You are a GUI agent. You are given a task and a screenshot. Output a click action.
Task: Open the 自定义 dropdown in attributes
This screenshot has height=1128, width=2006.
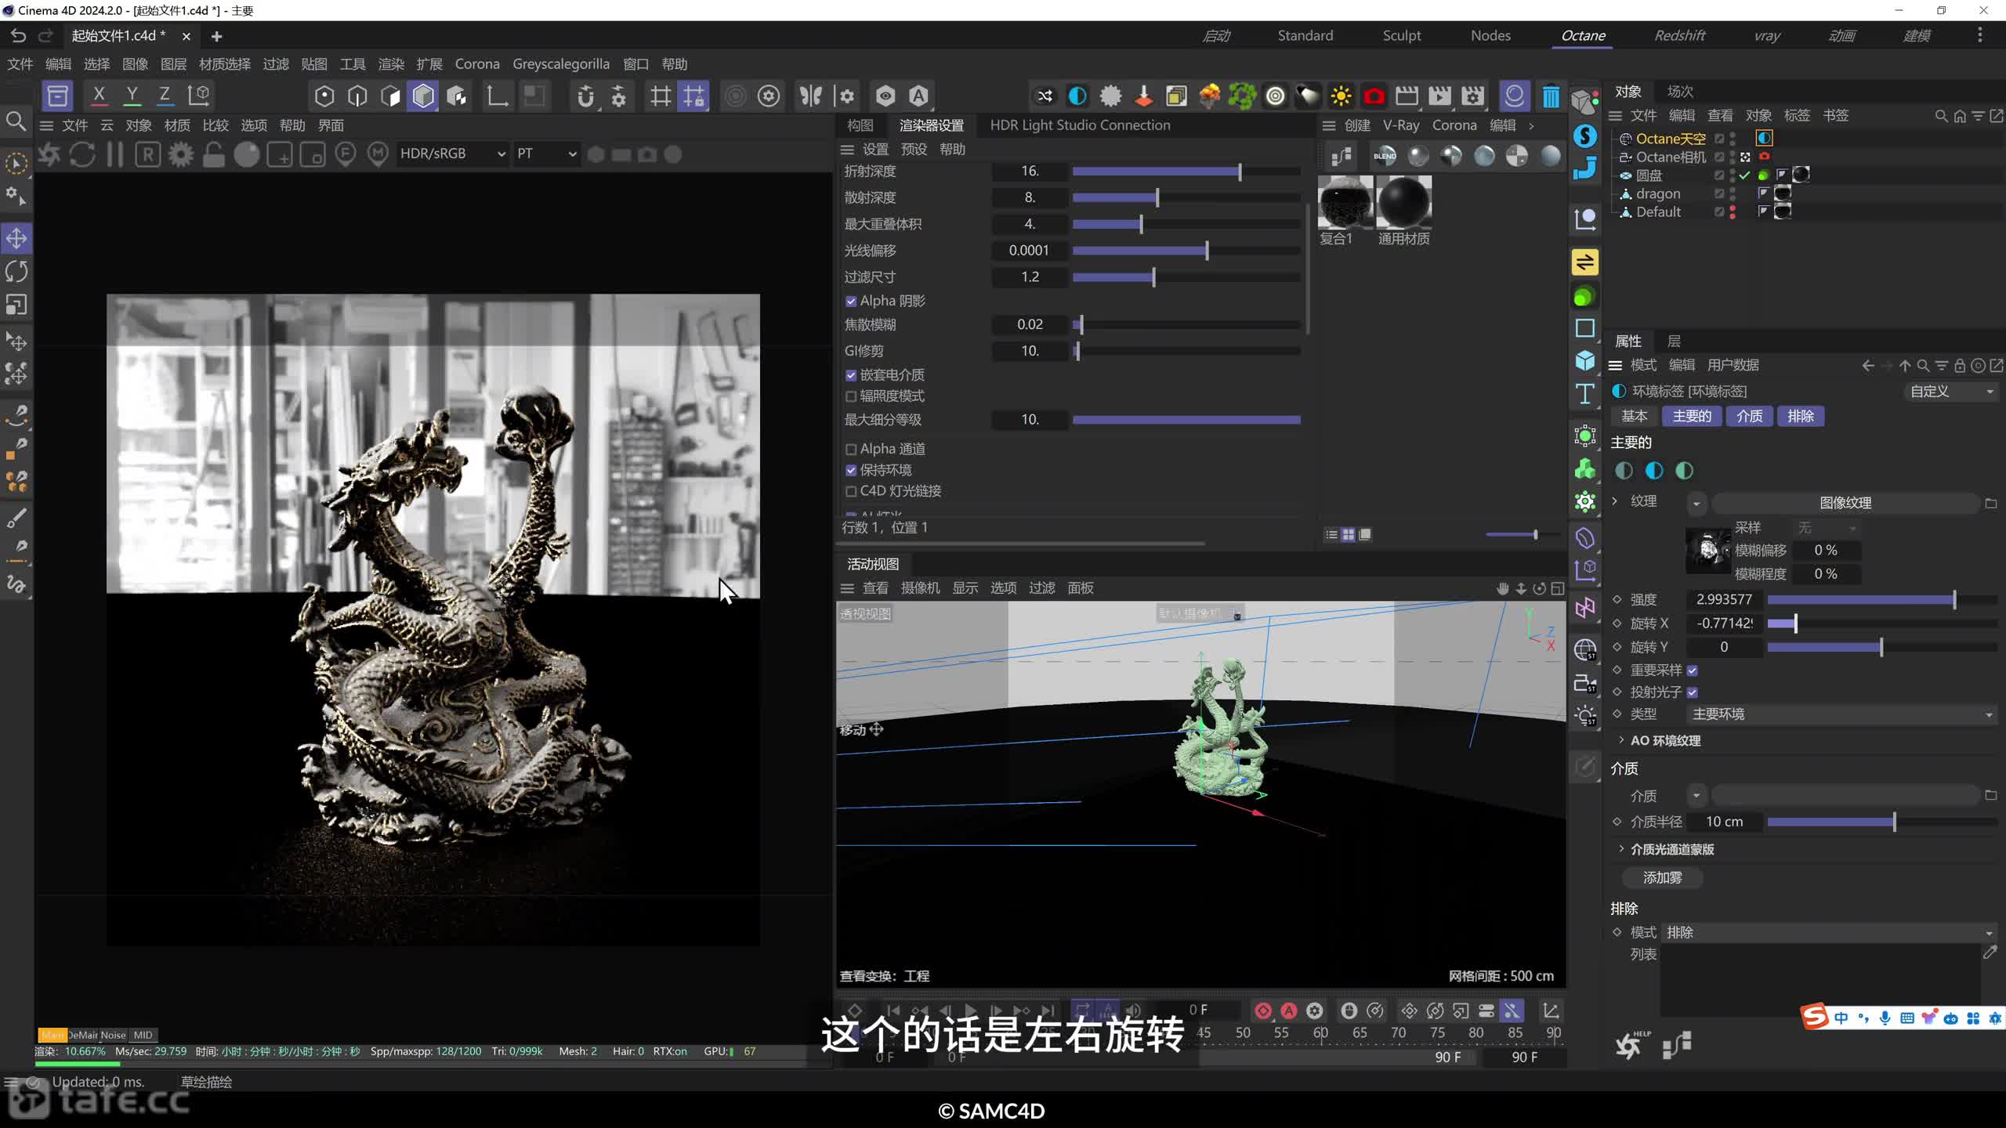[x=1951, y=391]
